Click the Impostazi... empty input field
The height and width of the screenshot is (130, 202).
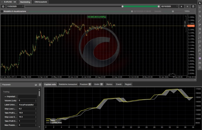coord(28,96)
